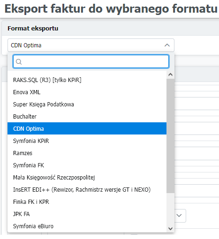
Task: Select Finka FK i KPR format
Action: (x=87, y=202)
